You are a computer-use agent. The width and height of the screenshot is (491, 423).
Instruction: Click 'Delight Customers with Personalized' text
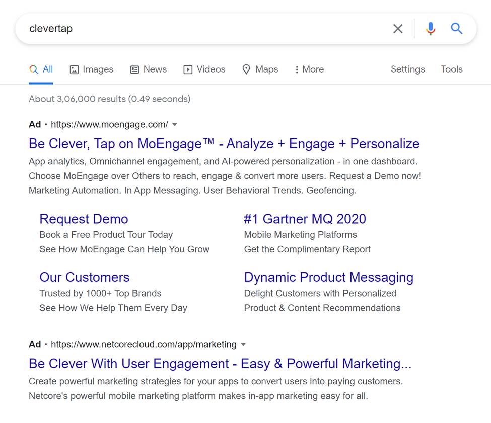coord(320,294)
